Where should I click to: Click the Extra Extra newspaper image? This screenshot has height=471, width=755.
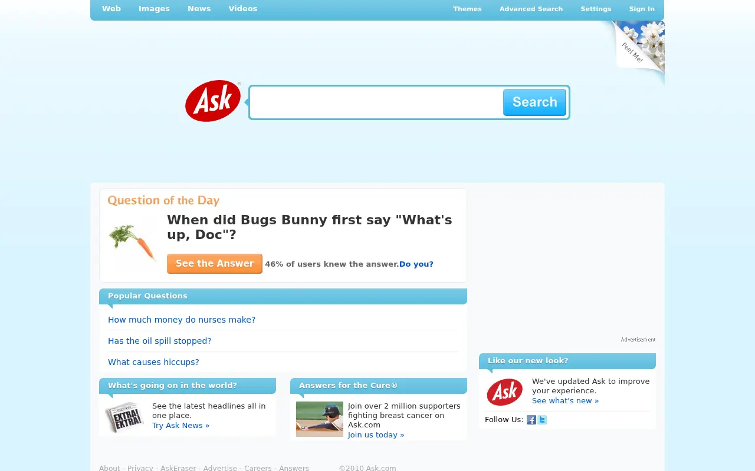[124, 417]
